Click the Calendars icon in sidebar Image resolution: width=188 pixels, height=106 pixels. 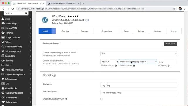[3, 56]
